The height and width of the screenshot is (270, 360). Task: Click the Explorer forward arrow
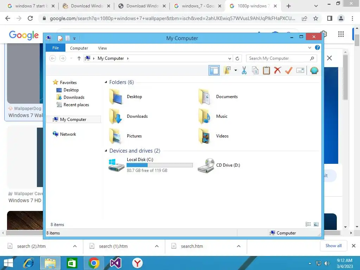click(63, 58)
